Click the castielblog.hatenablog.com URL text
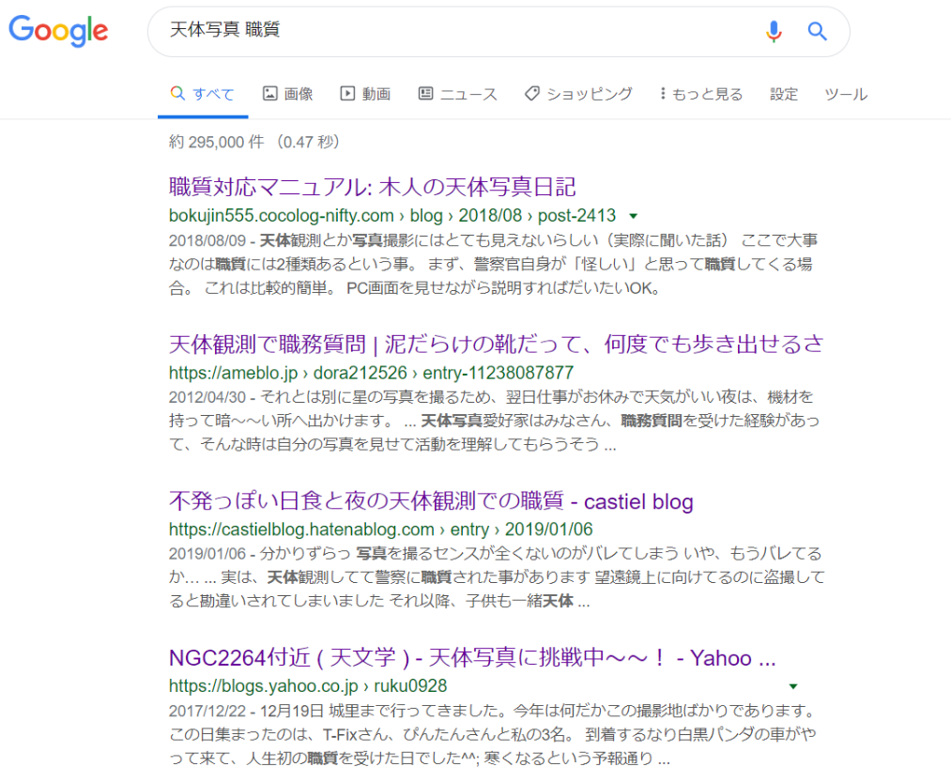This screenshot has height=767, width=951. (381, 529)
